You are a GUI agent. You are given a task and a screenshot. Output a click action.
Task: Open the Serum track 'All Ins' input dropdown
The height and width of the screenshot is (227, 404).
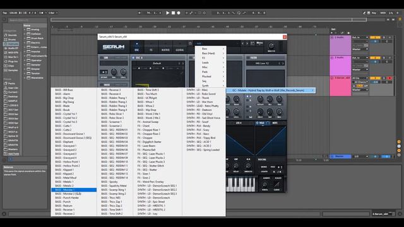point(360,78)
